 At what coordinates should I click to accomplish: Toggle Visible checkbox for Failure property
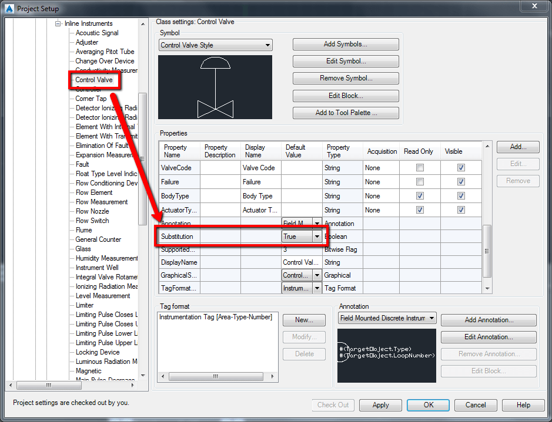[x=461, y=182]
